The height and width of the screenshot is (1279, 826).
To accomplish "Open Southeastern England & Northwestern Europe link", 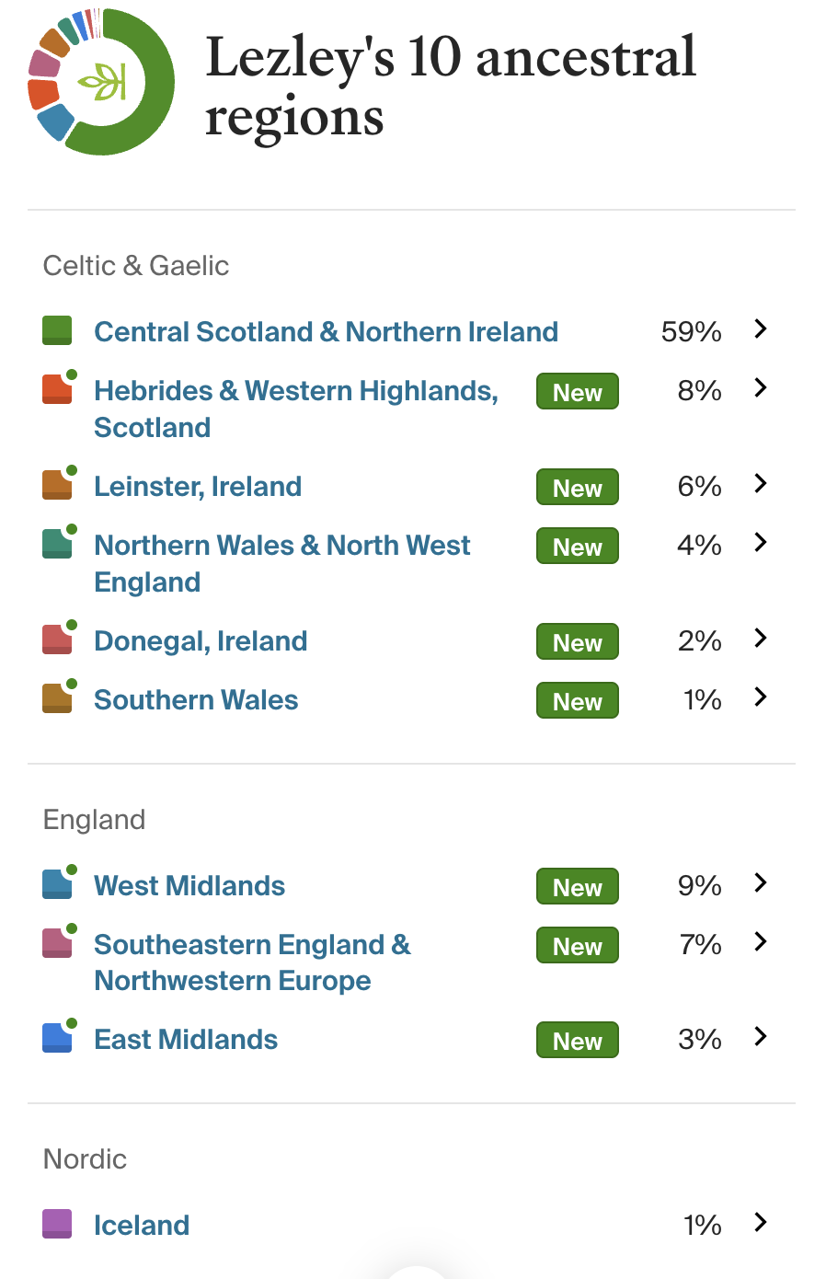I will [x=252, y=962].
